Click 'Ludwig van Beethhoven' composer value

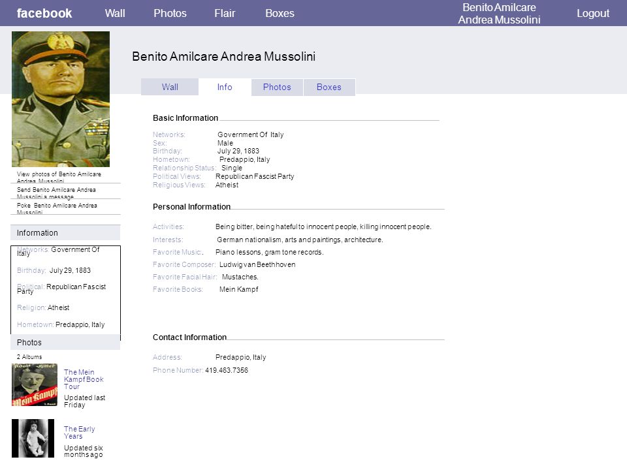pos(257,264)
